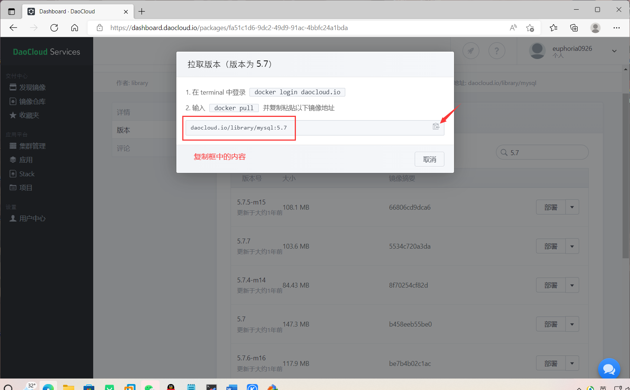Open Stack in the sidebar
This screenshot has height=390, width=630.
point(22,174)
